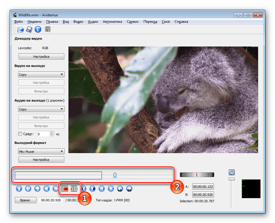Save video using floppy disk icon
Screen dimensions: 275x223
tap(29, 29)
